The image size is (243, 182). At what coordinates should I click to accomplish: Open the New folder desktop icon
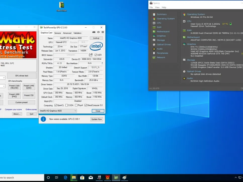click(61, 6)
